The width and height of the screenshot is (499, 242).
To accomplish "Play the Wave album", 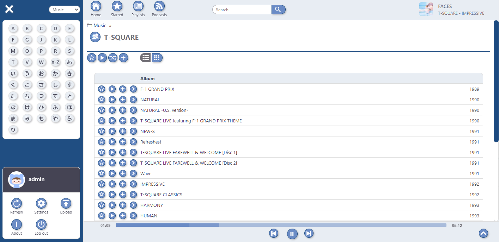I will pos(112,173).
